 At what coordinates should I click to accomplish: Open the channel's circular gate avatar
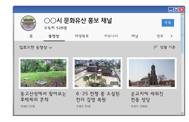click(x=28, y=23)
